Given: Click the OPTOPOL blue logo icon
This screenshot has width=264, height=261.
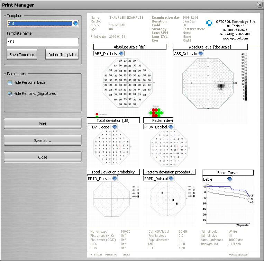Looking at the screenshot, I should pos(209,23).
